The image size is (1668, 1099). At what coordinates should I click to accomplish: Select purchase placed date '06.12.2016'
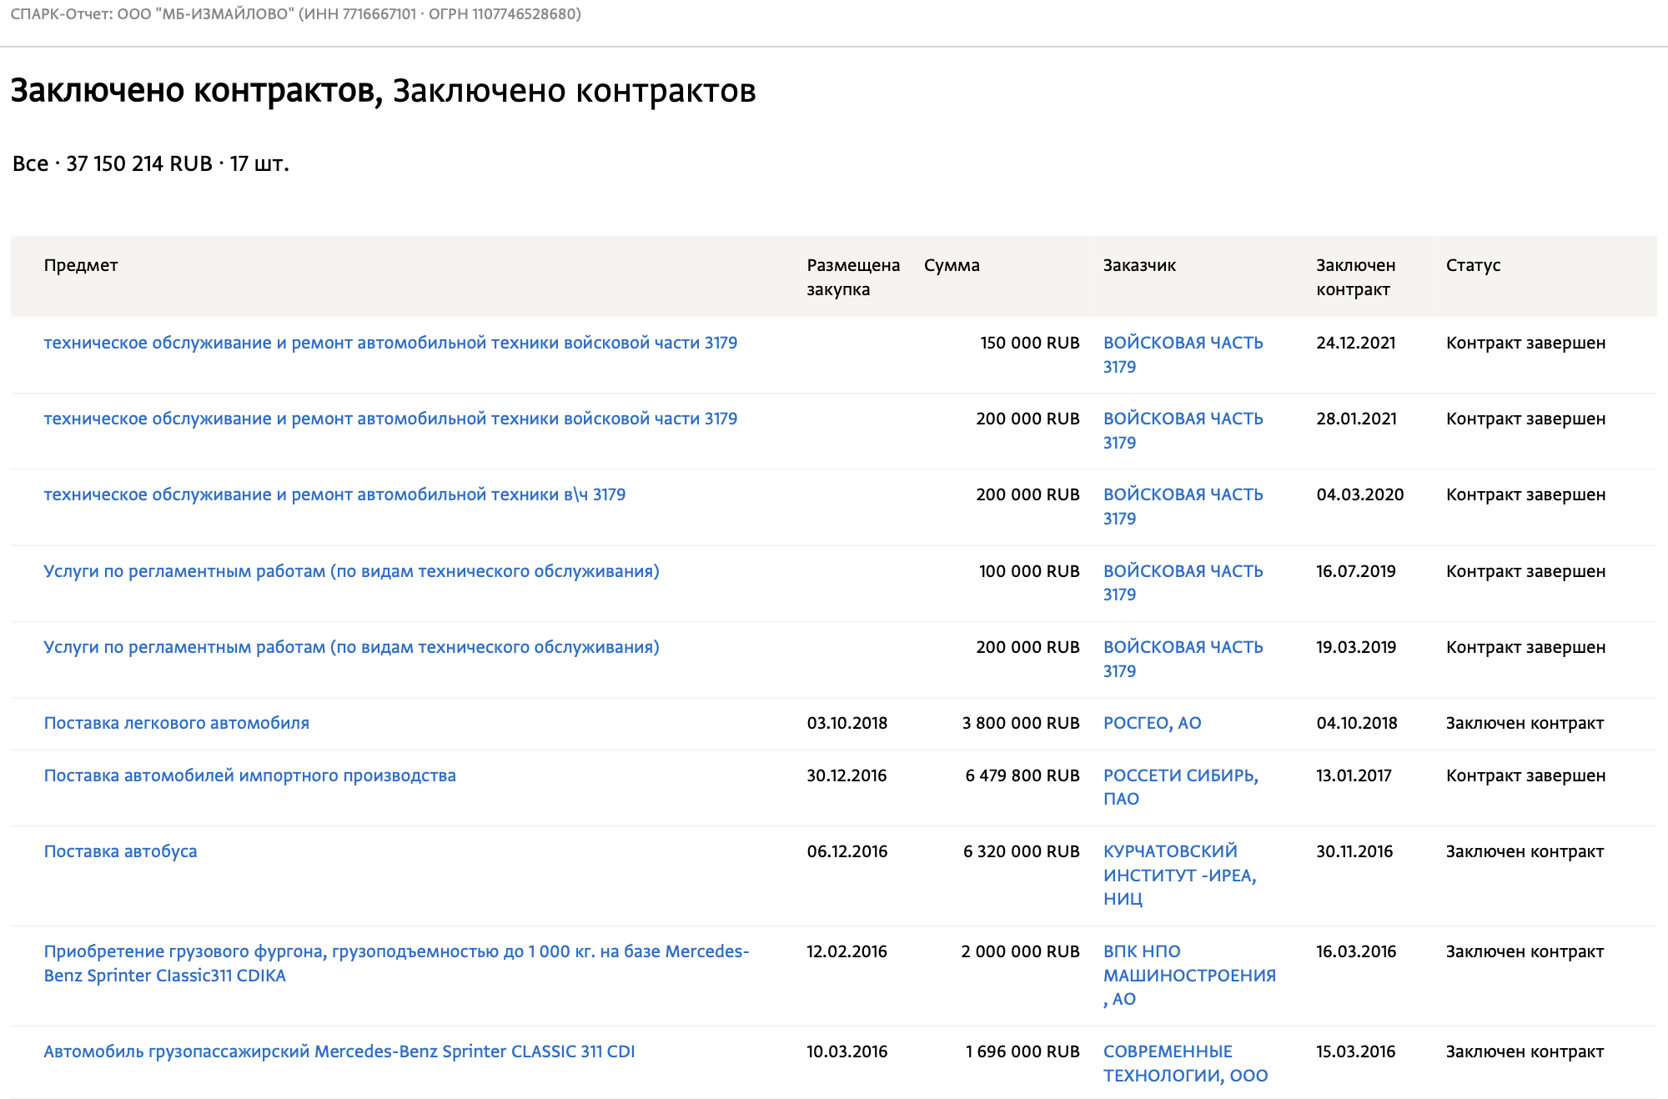click(x=847, y=851)
